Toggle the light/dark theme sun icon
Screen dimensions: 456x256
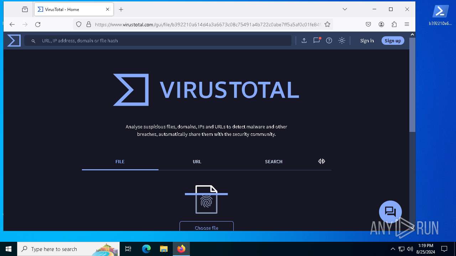coord(342,41)
